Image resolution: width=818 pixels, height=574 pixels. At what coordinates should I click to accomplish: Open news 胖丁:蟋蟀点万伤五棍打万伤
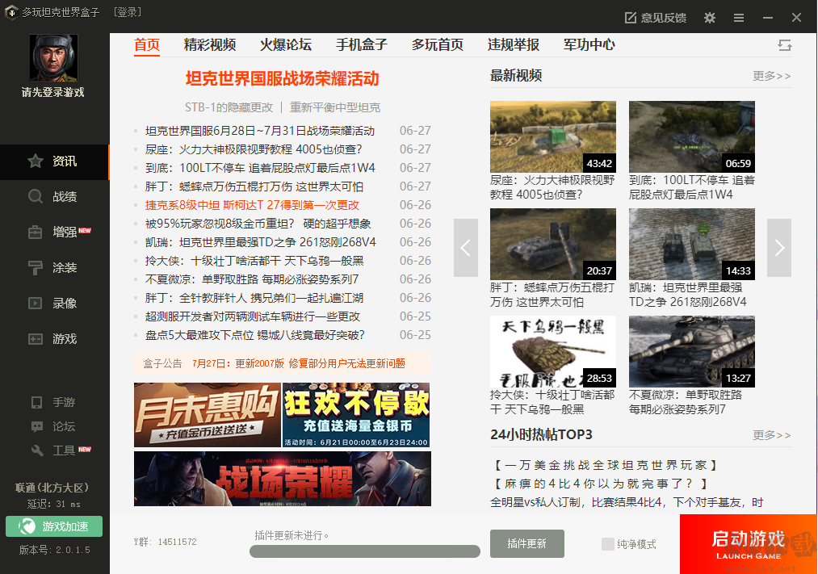(x=254, y=186)
